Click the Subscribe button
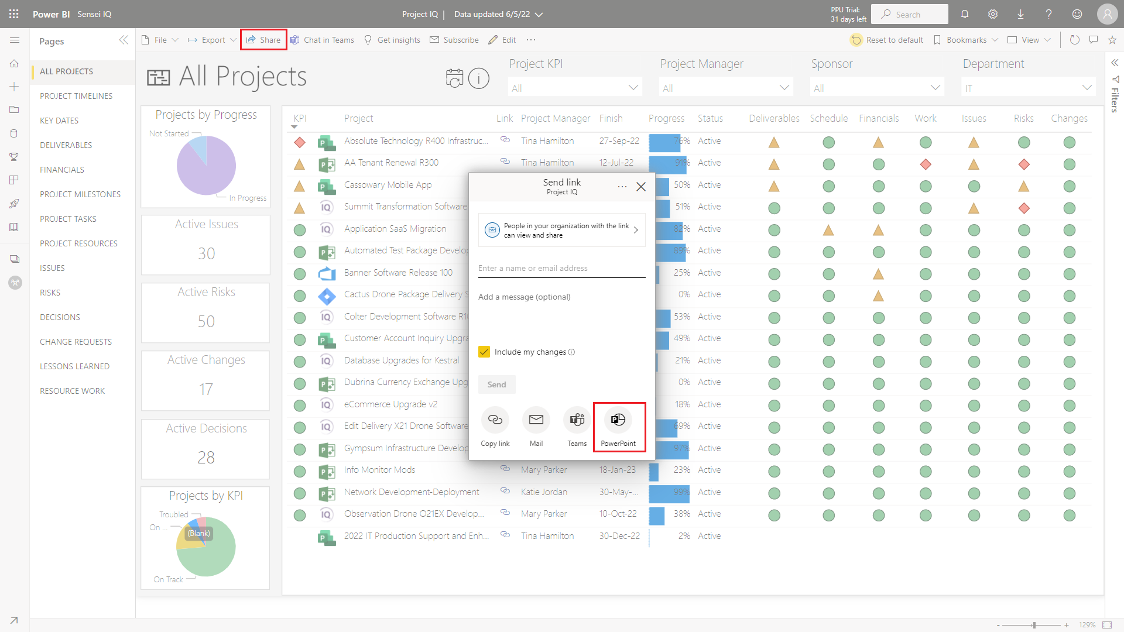Screen dimensions: 1124x632 tap(454, 40)
